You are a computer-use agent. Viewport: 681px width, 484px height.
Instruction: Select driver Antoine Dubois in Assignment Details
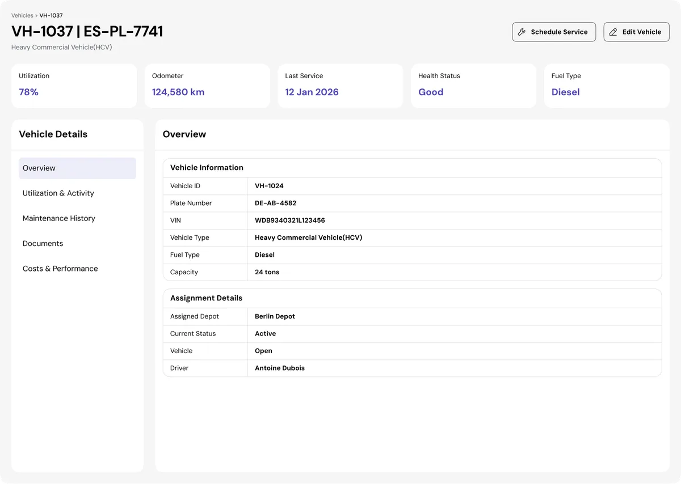click(x=279, y=368)
